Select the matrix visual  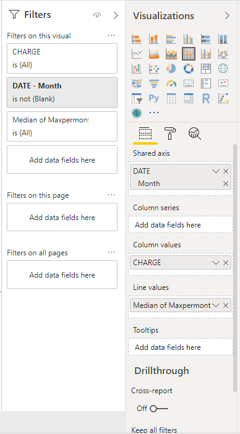tap(189, 98)
